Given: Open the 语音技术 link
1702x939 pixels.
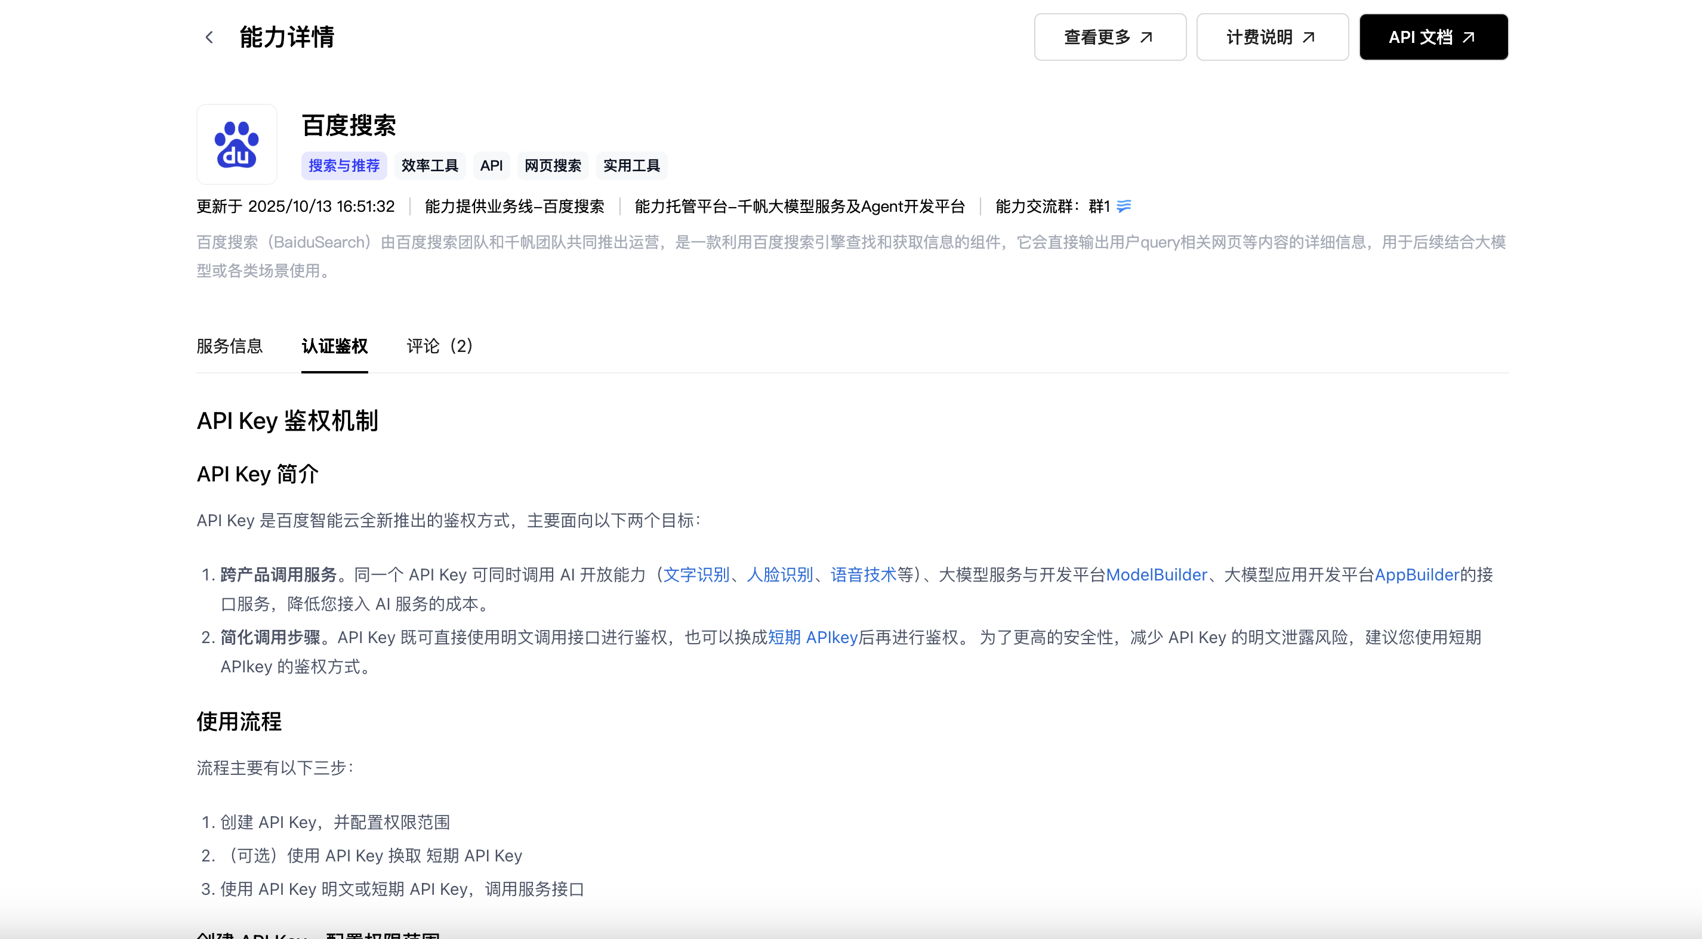Looking at the screenshot, I should pos(864,574).
